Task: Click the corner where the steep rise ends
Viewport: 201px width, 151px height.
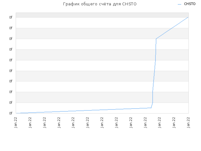Action: point(156,38)
